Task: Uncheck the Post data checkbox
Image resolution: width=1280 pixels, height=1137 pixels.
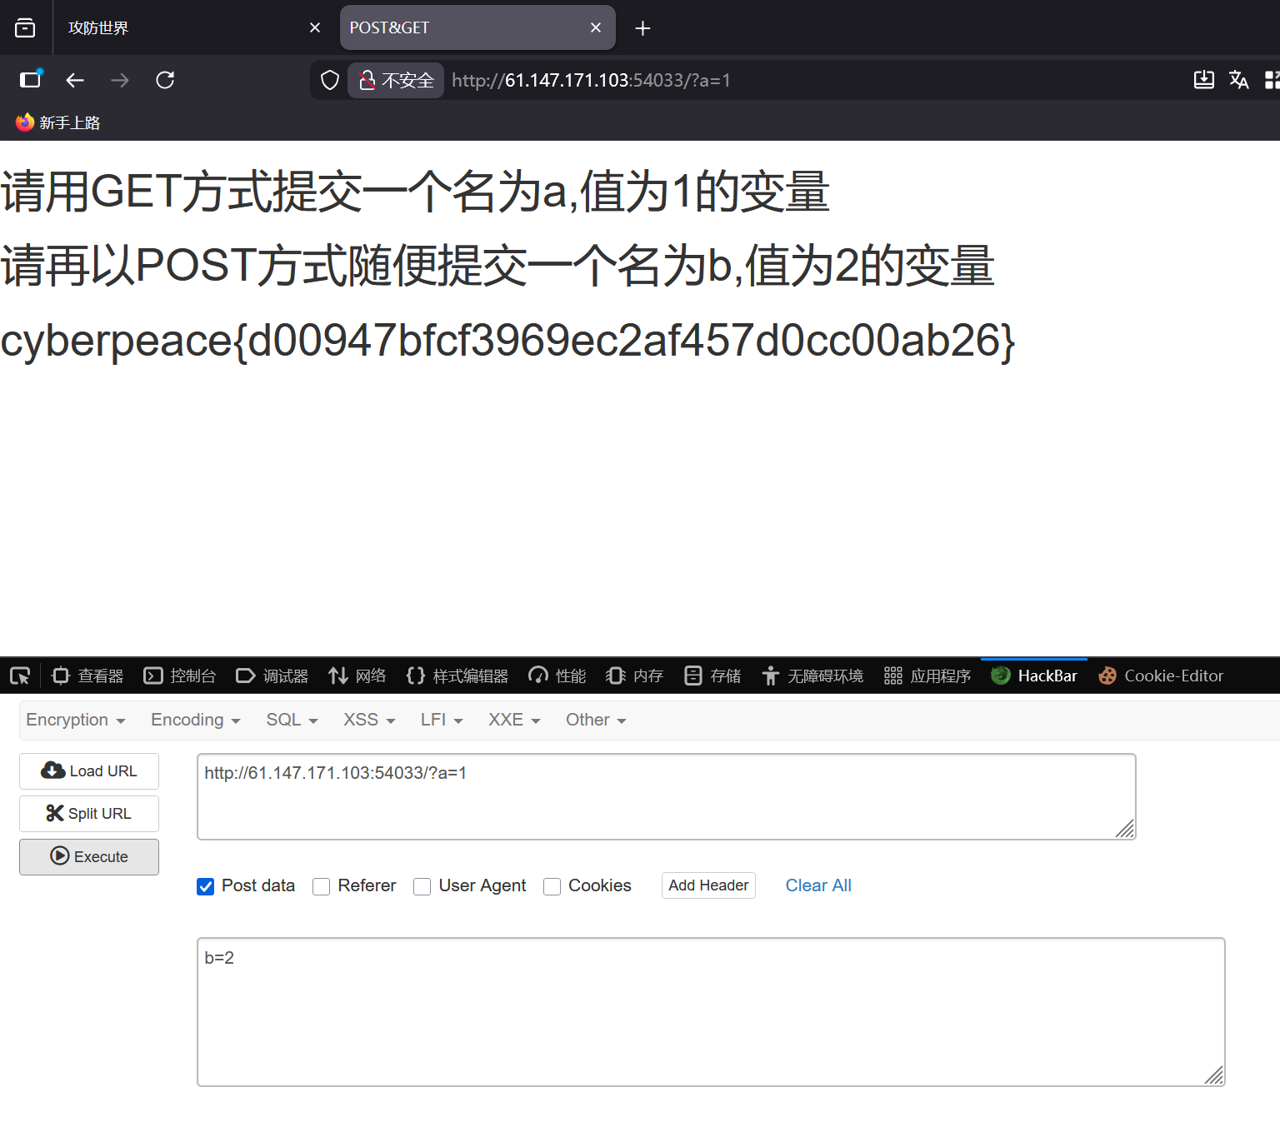Action: pyautogui.click(x=205, y=887)
